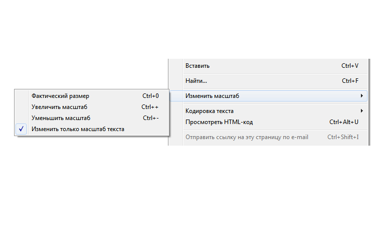Expand the Кодировка текста submenu arrow
This screenshot has width=390, height=228.
(x=361, y=111)
